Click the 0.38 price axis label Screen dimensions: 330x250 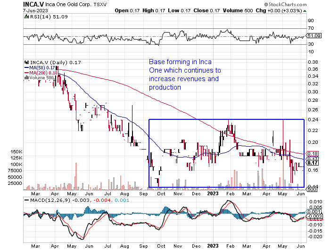[x=313, y=62]
